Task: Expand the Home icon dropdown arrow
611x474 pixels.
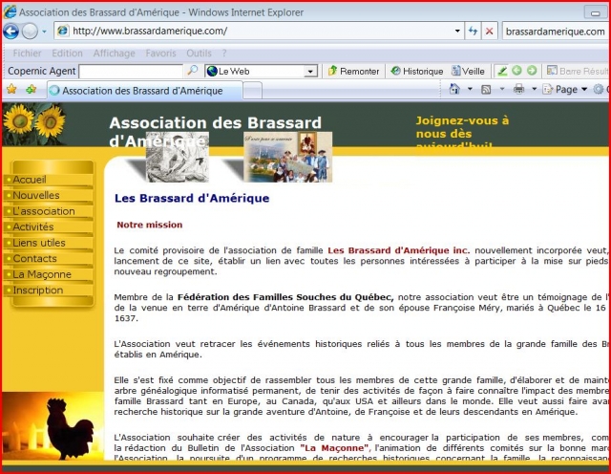Action: (x=470, y=89)
